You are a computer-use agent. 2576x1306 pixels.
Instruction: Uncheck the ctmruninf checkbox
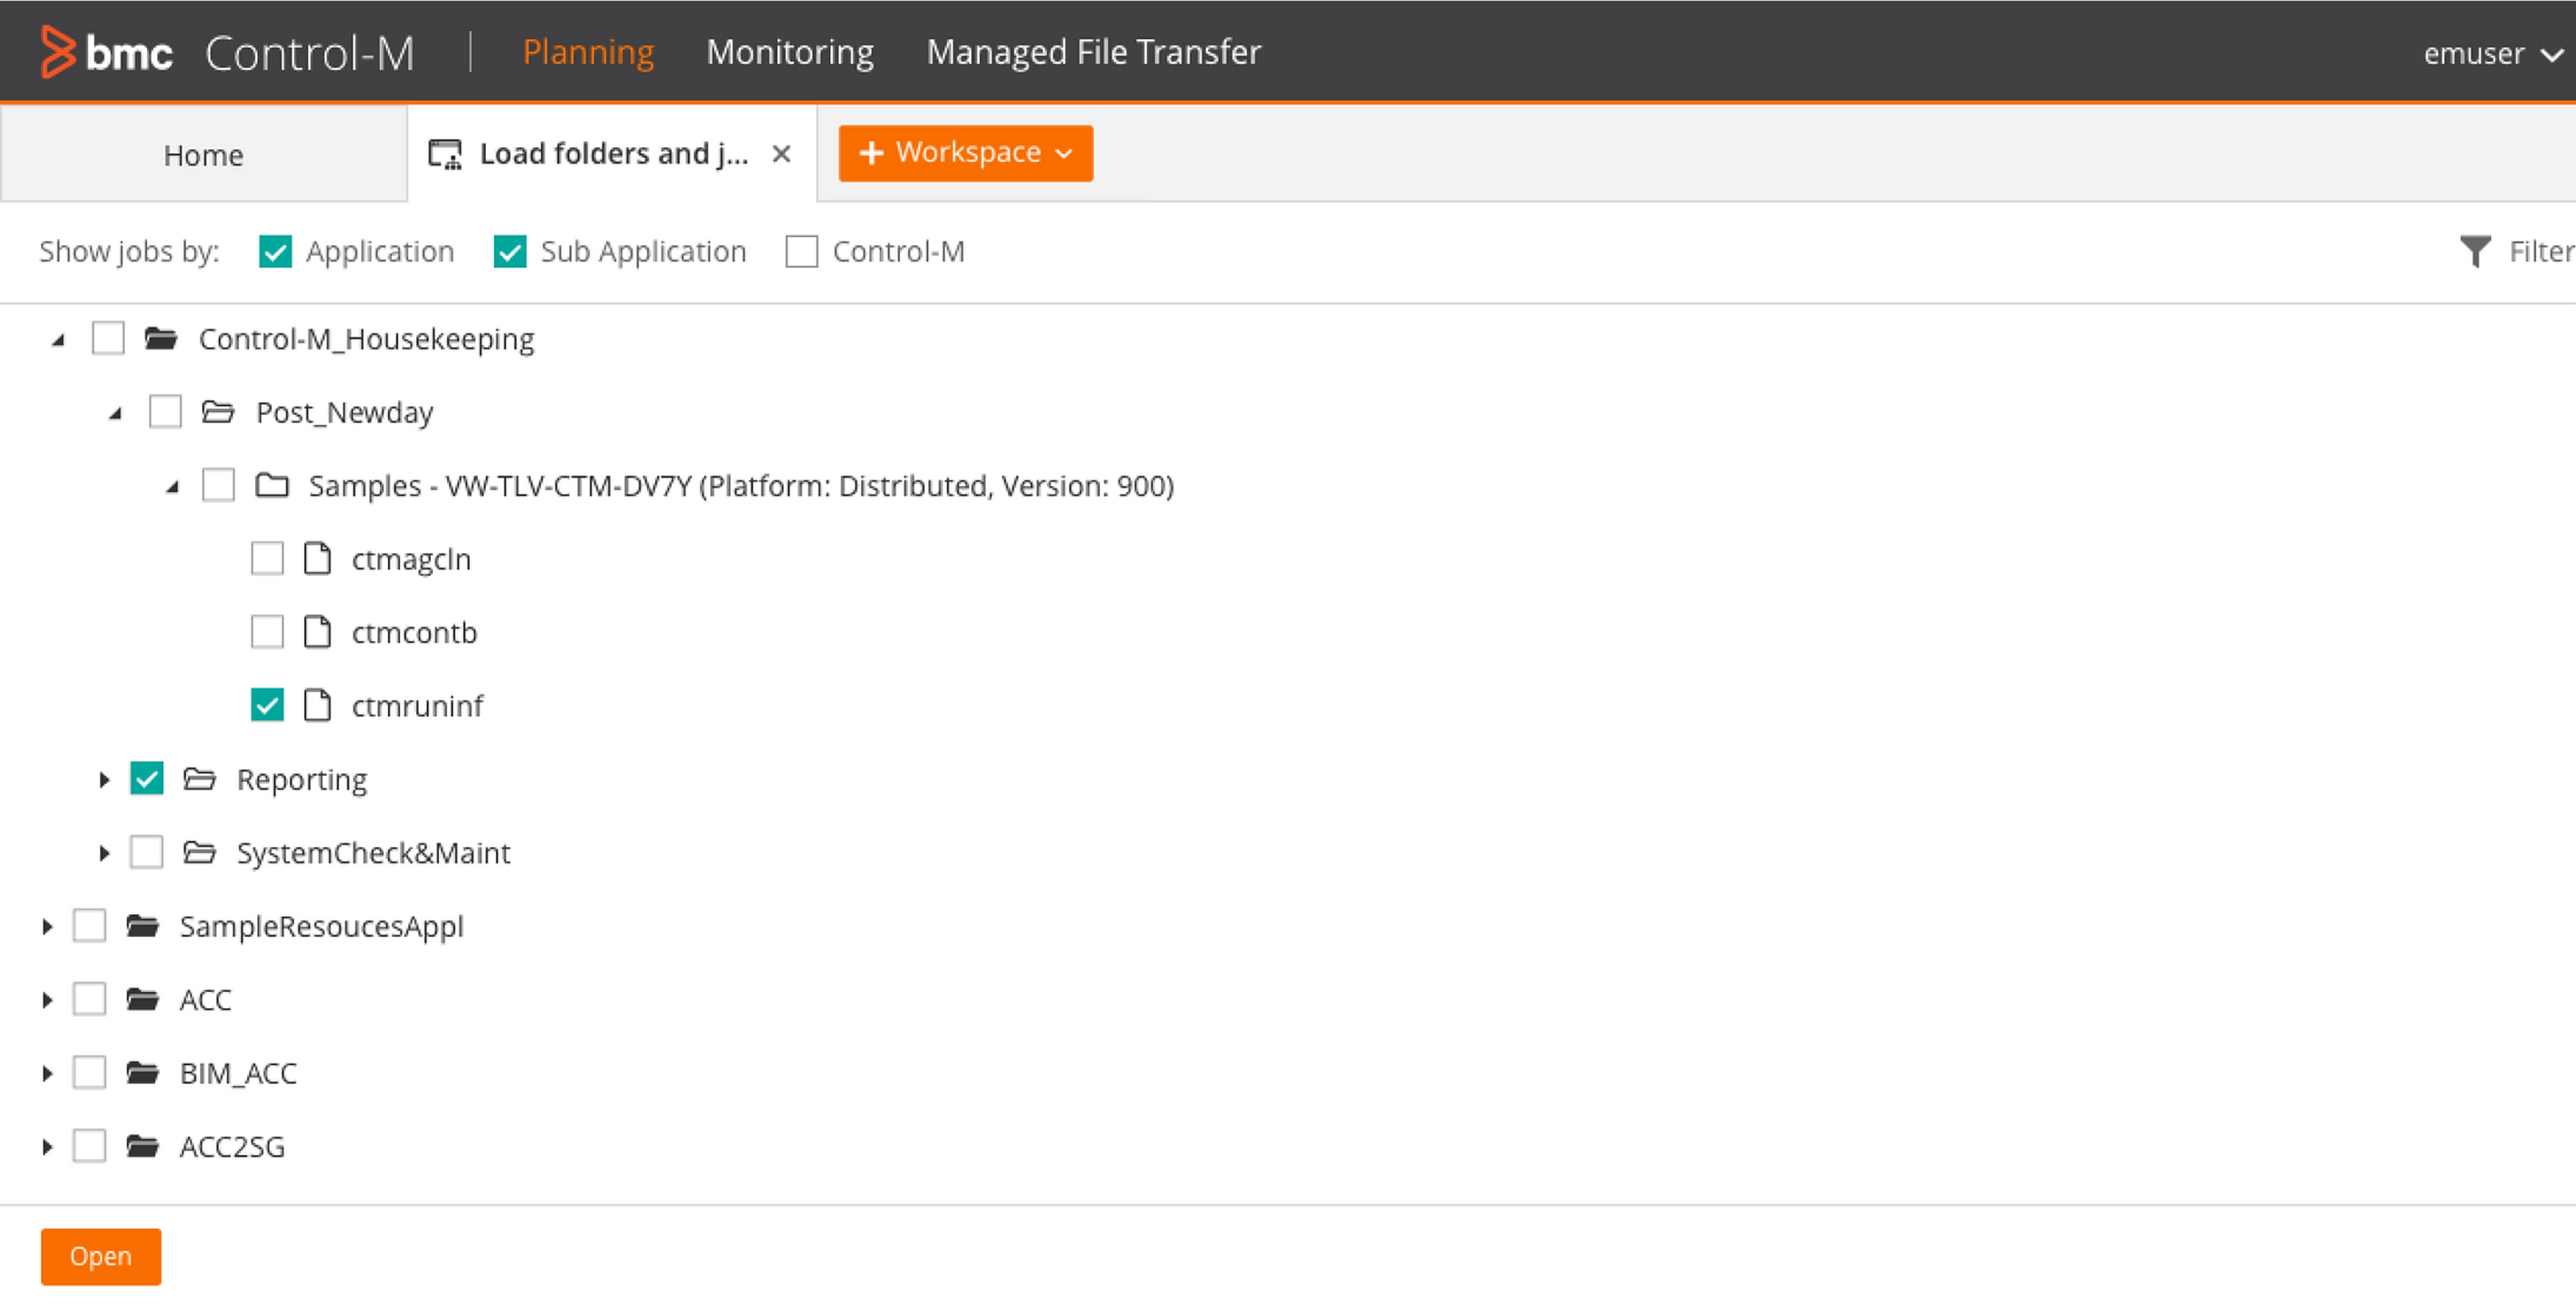[x=267, y=705]
